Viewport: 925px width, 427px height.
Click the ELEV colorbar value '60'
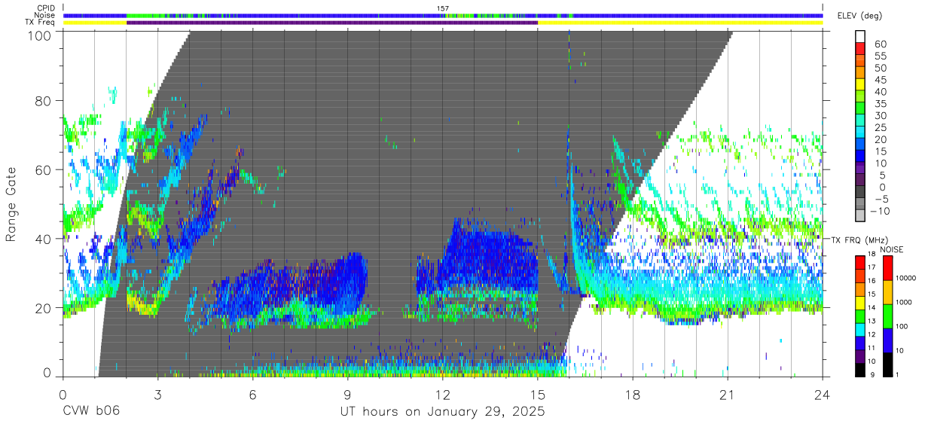pyautogui.click(x=881, y=44)
